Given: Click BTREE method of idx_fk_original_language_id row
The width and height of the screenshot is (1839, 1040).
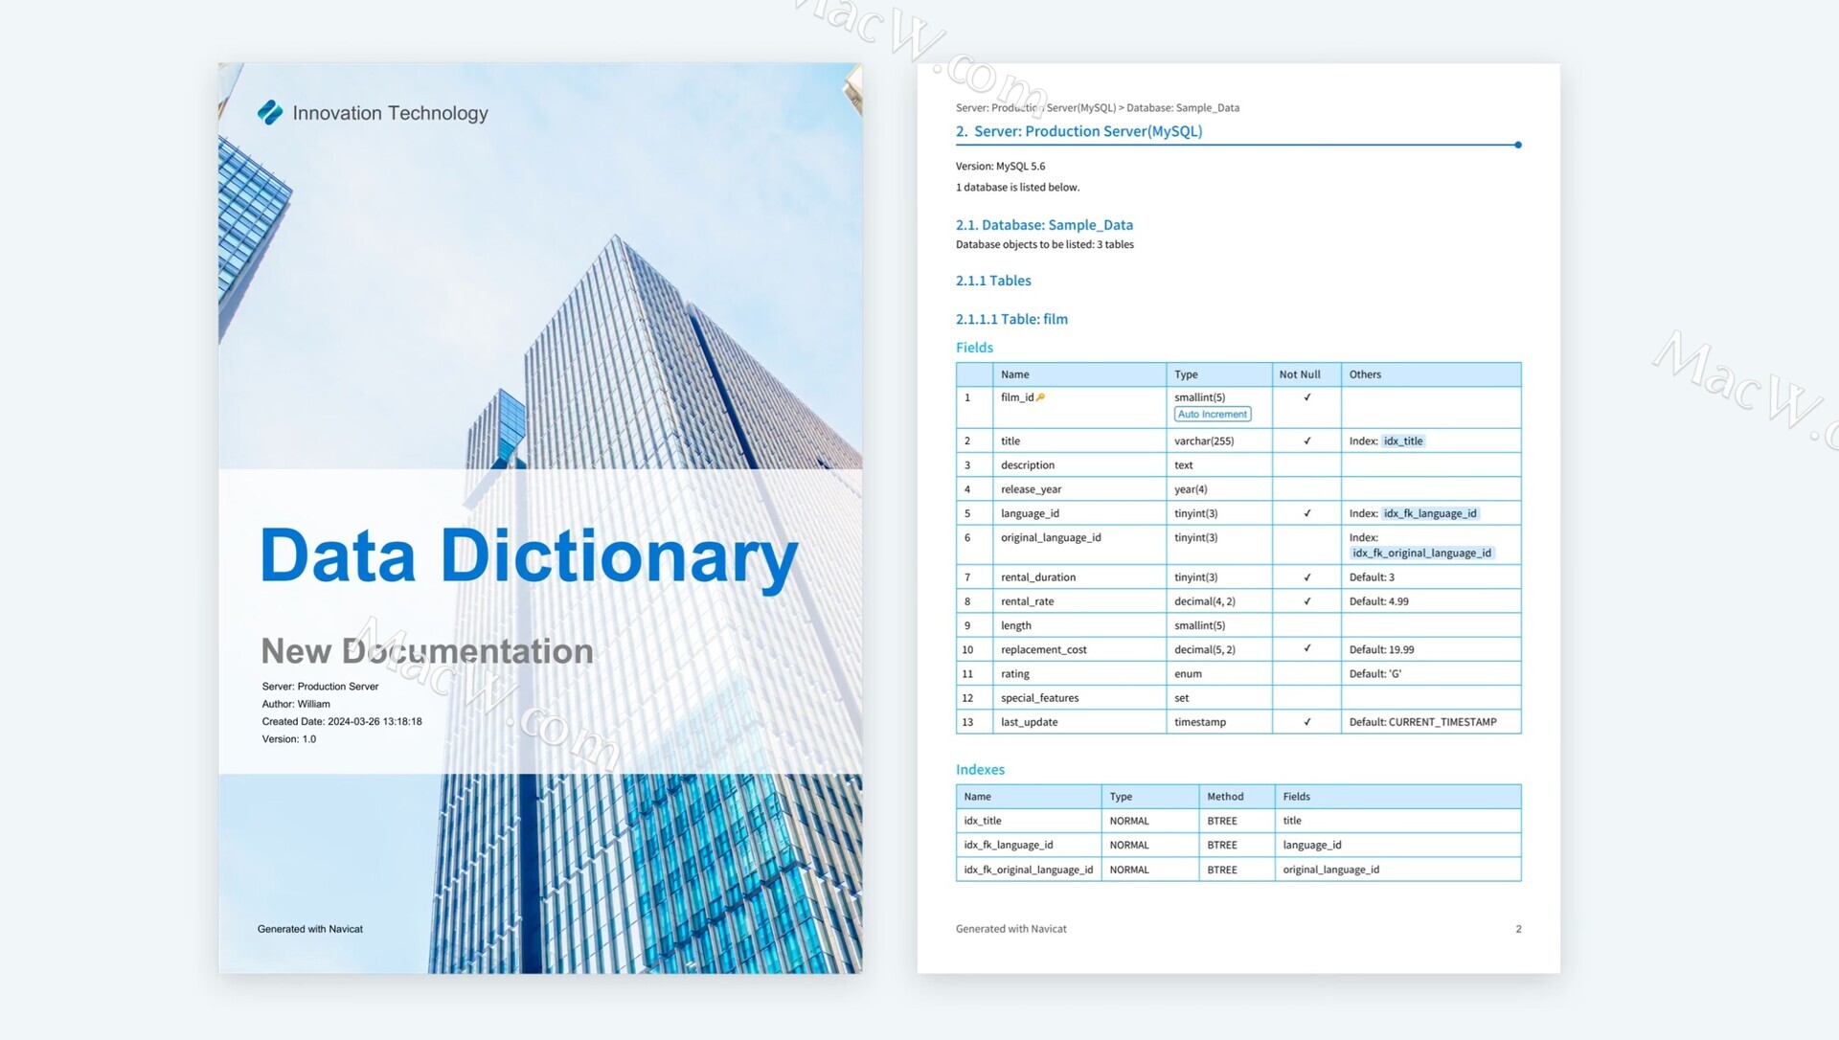Looking at the screenshot, I should pyautogui.click(x=1221, y=870).
